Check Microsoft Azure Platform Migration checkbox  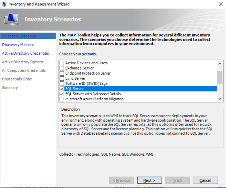[62, 99]
